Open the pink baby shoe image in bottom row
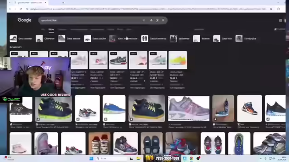The height and width of the screenshot is (162, 289). [20, 144]
